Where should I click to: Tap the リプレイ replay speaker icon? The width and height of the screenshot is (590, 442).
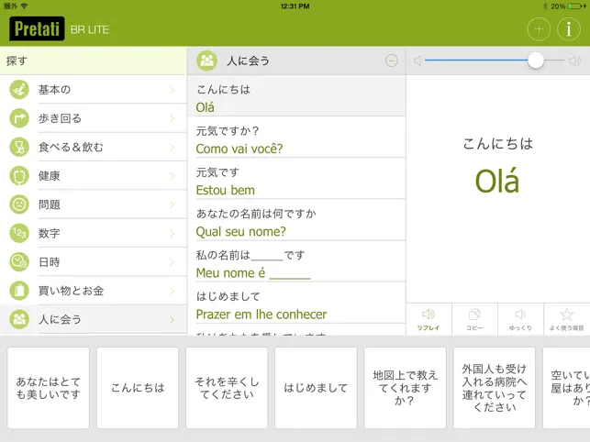(x=429, y=315)
